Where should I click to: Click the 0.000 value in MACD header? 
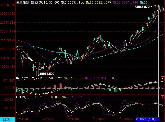coord(113,78)
